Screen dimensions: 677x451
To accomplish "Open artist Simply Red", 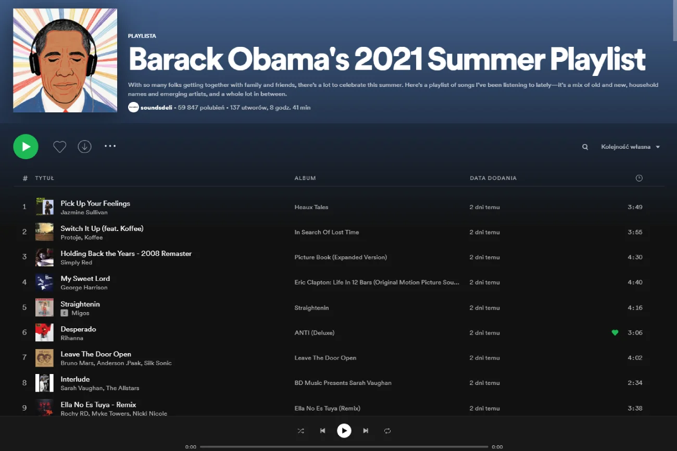I will (76, 262).
